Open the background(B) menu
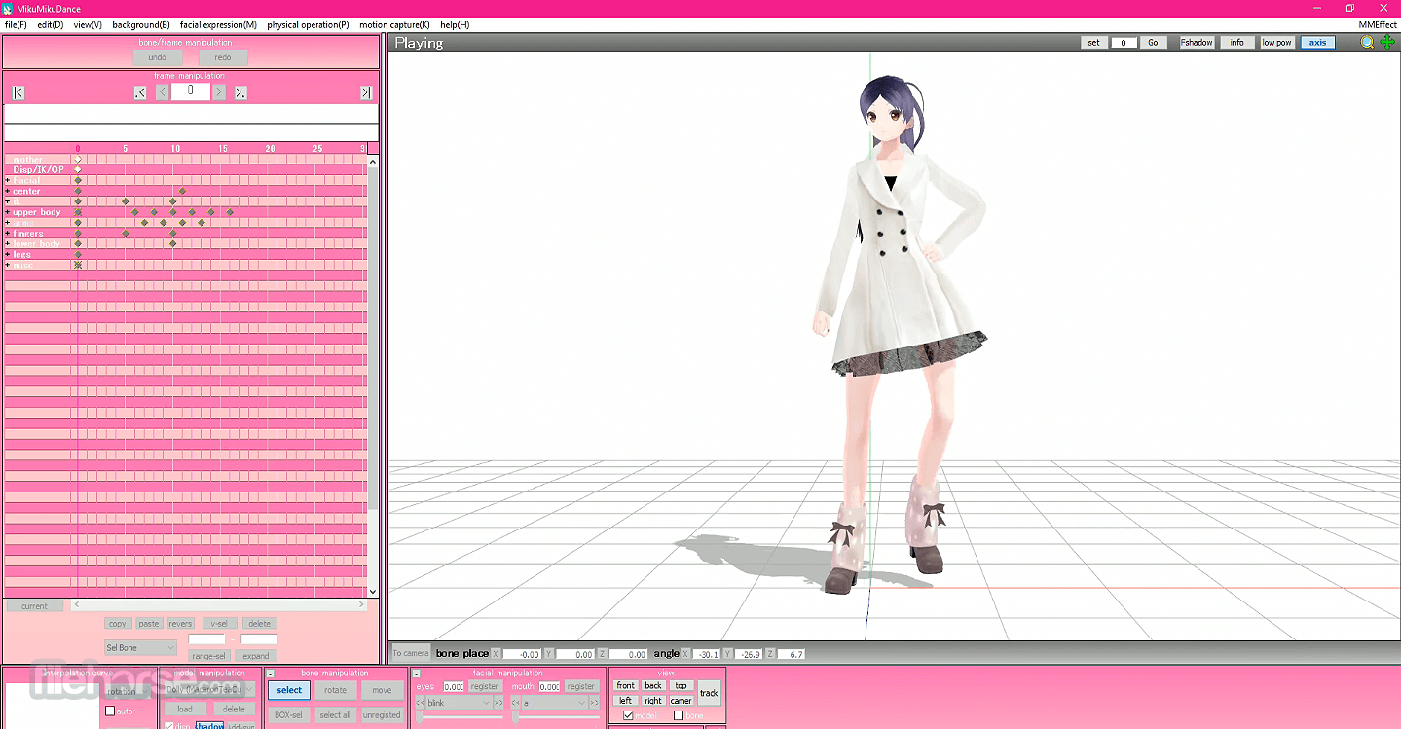This screenshot has height=729, width=1401. point(141,24)
